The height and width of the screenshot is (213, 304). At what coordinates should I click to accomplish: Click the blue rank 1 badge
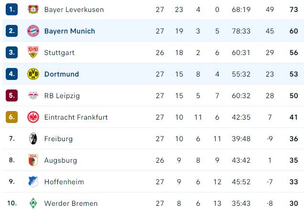point(11,9)
